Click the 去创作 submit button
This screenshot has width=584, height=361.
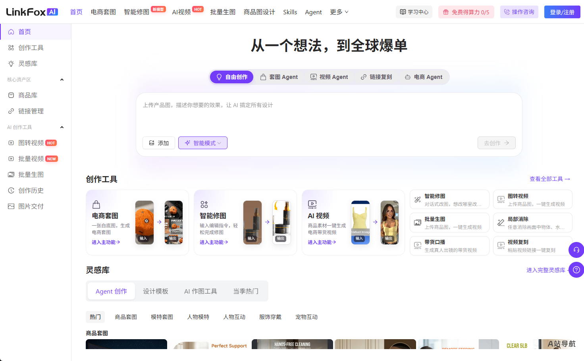tap(497, 143)
